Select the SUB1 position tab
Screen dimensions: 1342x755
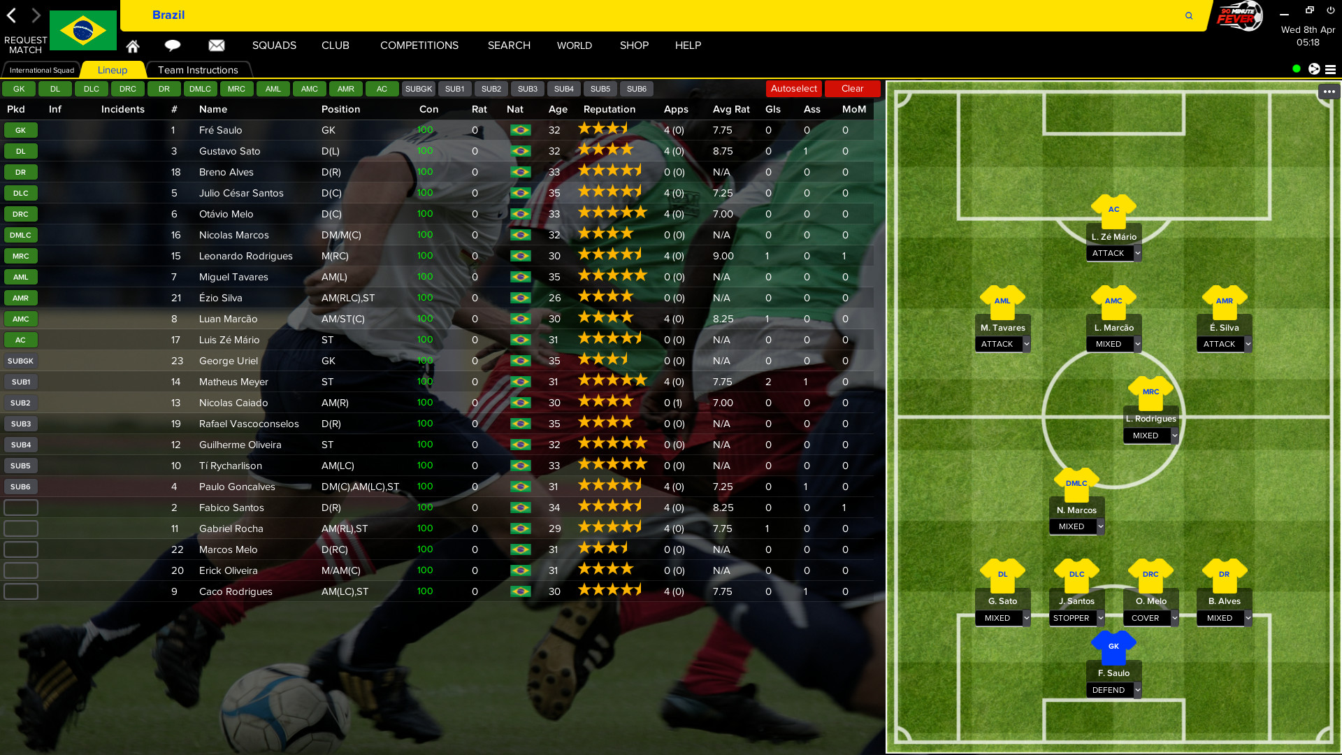(454, 89)
